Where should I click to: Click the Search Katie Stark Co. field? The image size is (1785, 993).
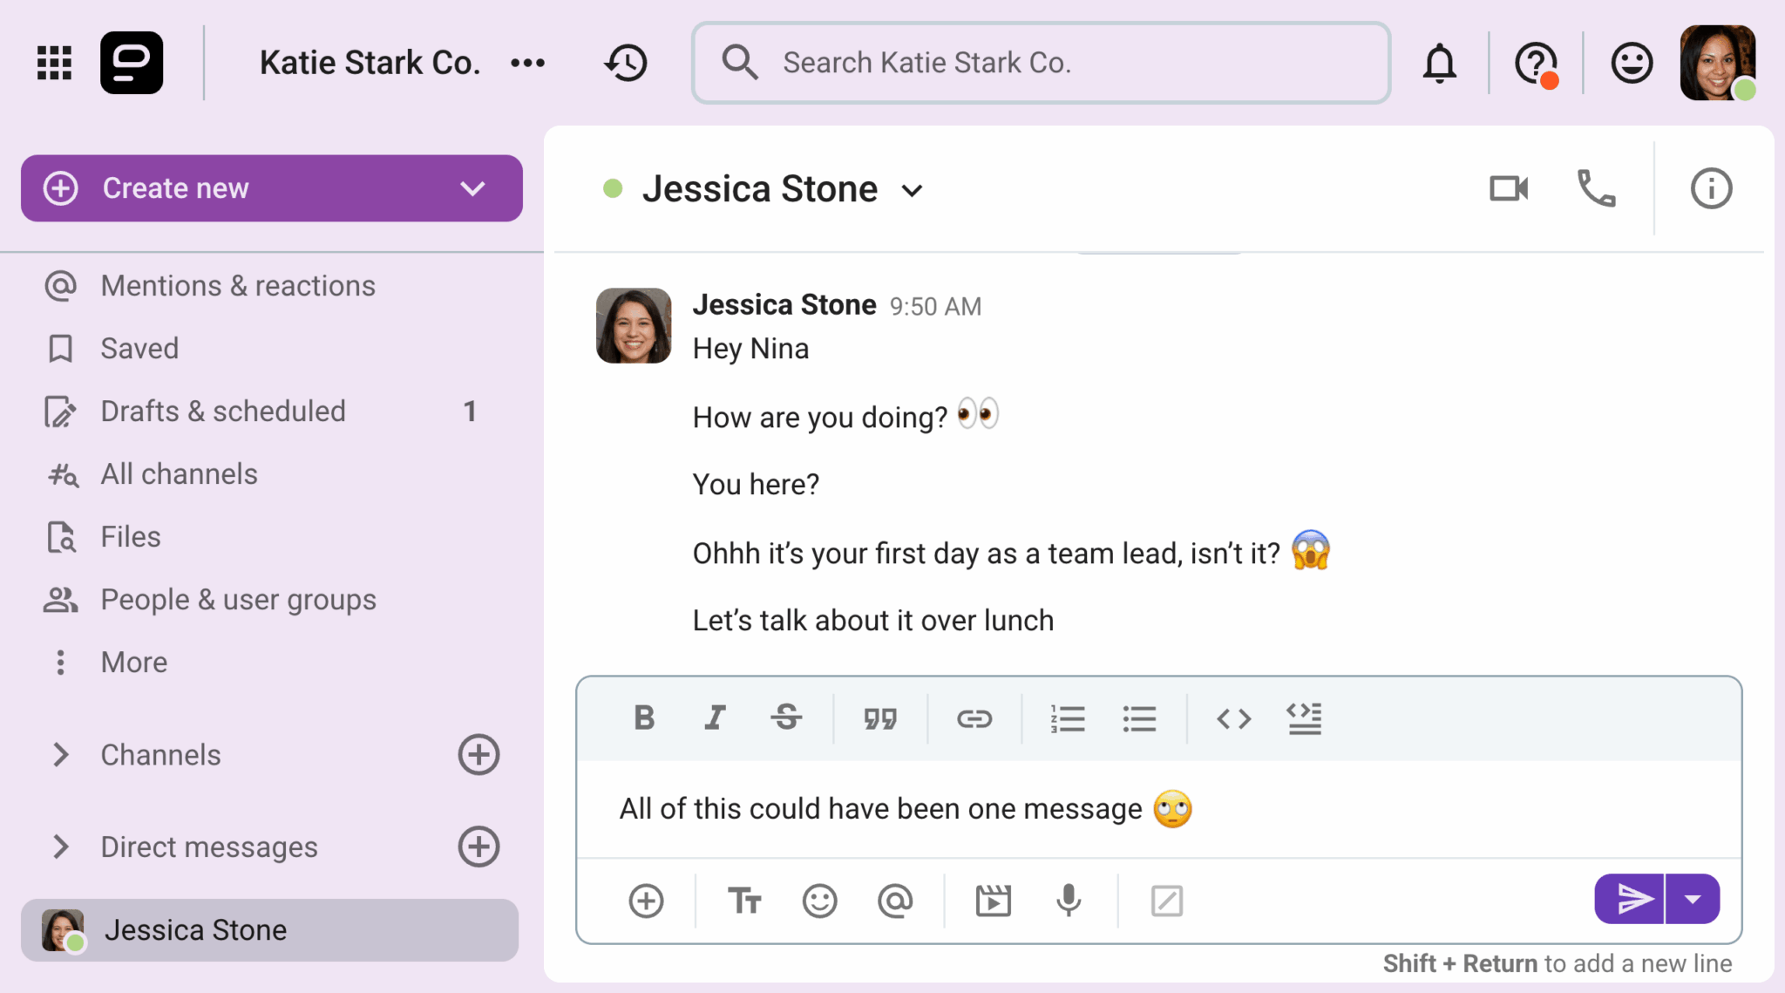pos(1041,63)
